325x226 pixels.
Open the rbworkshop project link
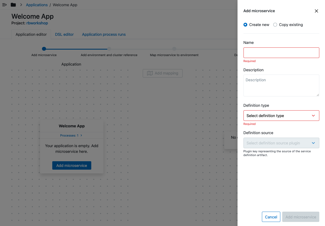coord(37,23)
